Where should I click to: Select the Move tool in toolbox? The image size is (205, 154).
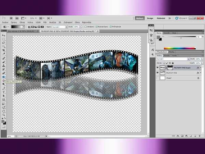4,35
